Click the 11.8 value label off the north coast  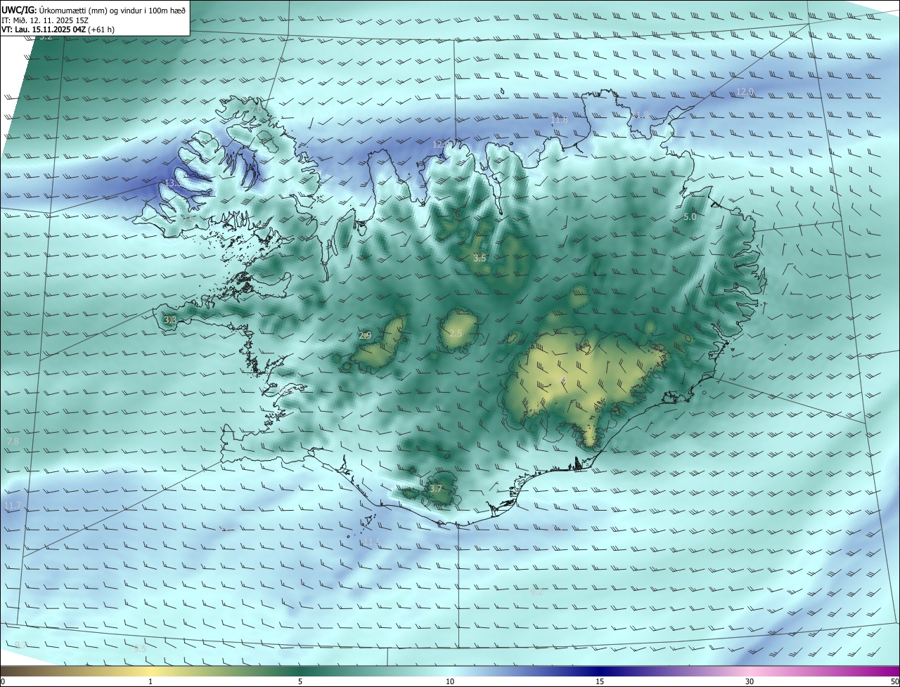pos(559,120)
